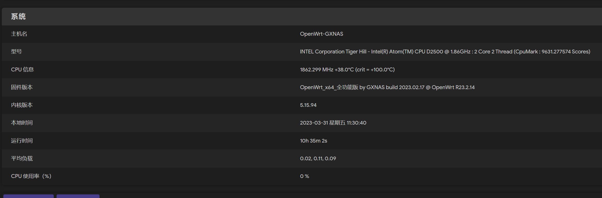Click the 固件版本 row label
Viewport: 602px width, 198px height.
click(x=22, y=87)
